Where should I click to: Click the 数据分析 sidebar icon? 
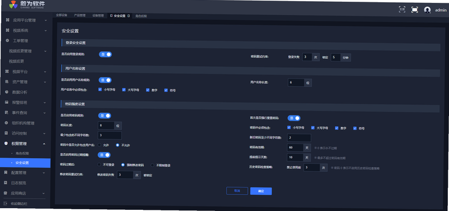(7, 92)
